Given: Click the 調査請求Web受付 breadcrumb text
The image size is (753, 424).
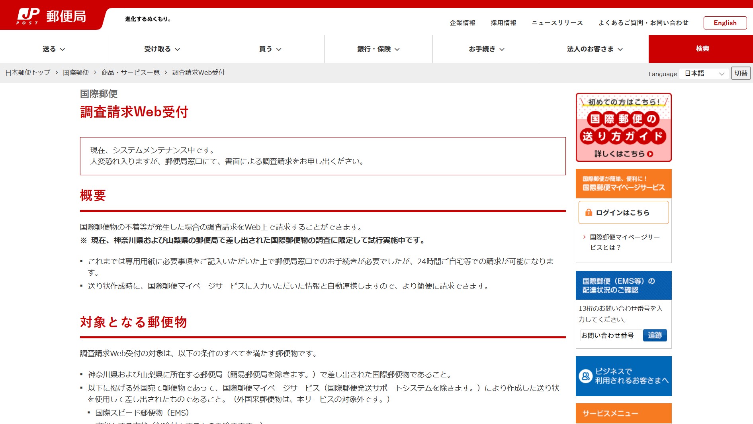Looking at the screenshot, I should pyautogui.click(x=198, y=73).
